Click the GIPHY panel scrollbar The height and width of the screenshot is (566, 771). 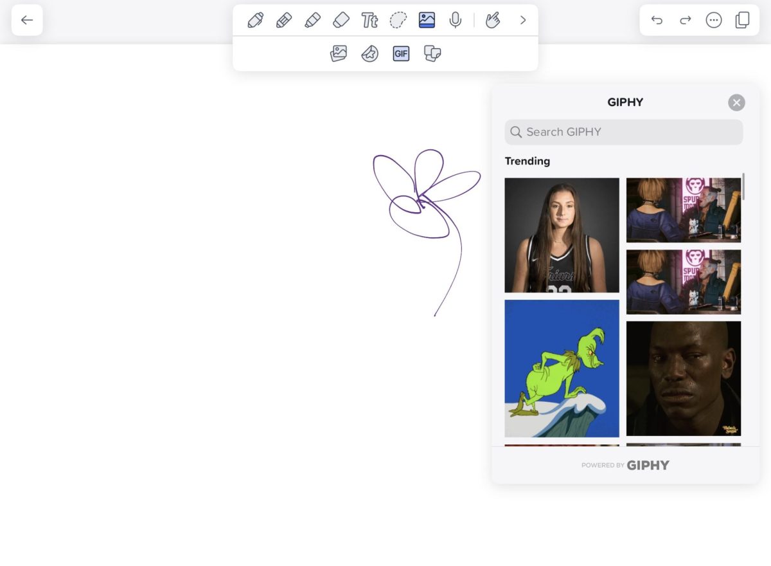point(744,187)
